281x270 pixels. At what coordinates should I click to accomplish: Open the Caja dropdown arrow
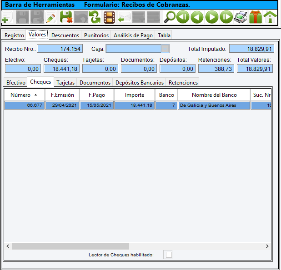tap(165, 49)
